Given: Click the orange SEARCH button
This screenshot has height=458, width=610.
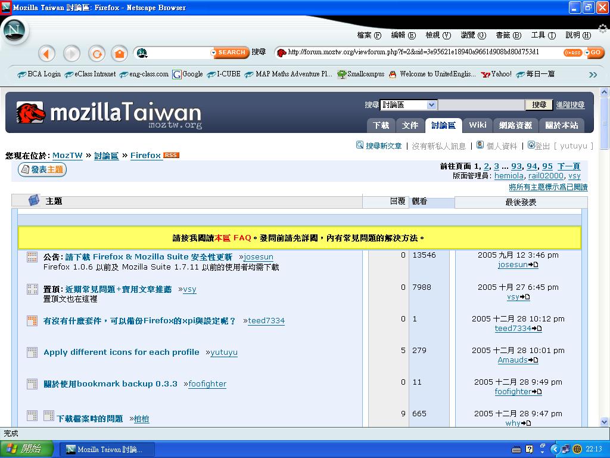Looking at the screenshot, I should [x=232, y=52].
